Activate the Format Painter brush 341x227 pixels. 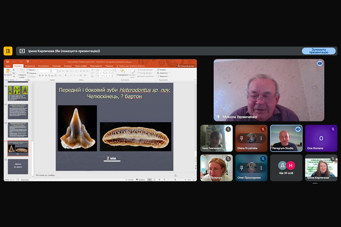(14, 76)
